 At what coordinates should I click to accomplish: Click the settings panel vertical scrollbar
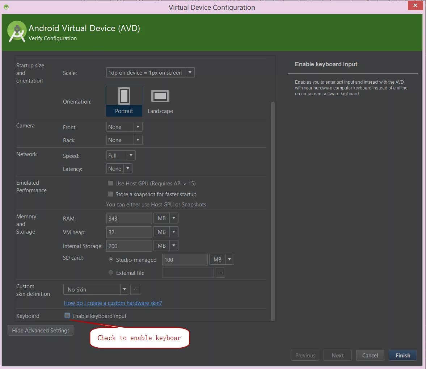click(x=273, y=211)
